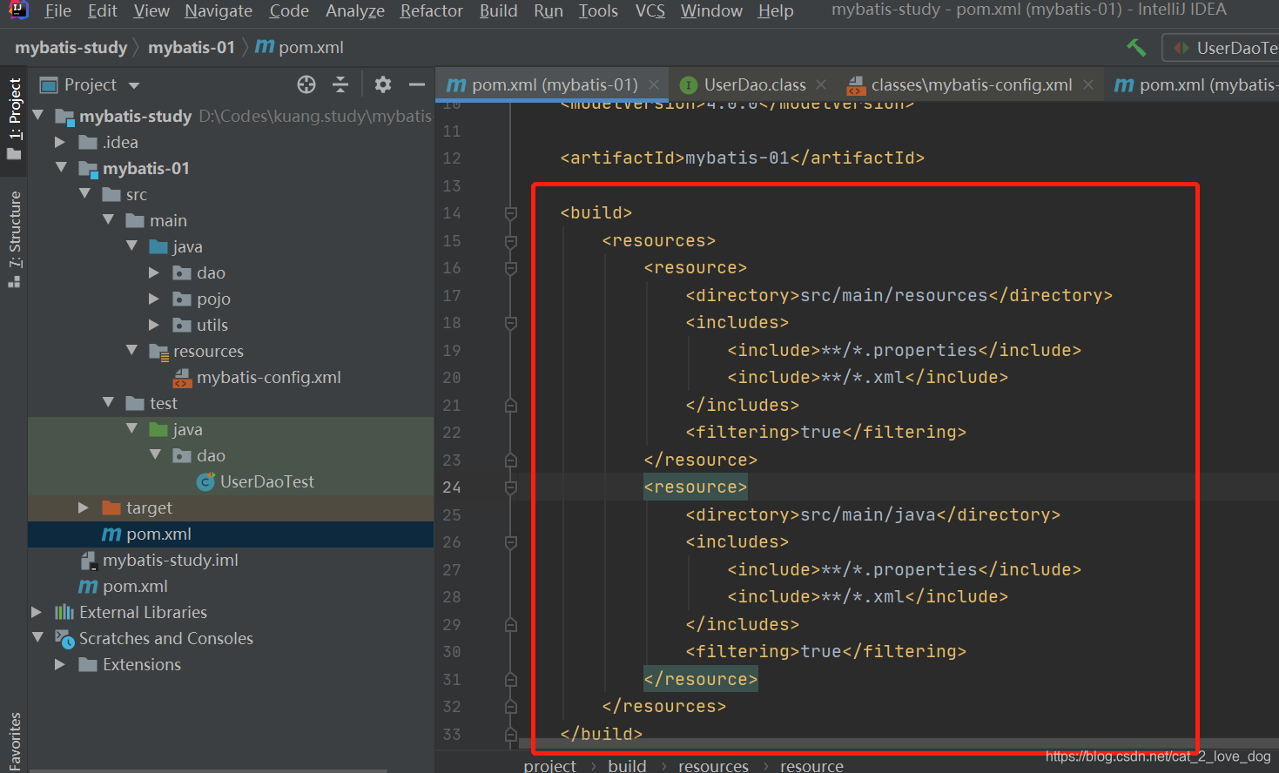The width and height of the screenshot is (1279, 773).
Task: Click the Locate/Scroll from source target icon
Action: [306, 84]
